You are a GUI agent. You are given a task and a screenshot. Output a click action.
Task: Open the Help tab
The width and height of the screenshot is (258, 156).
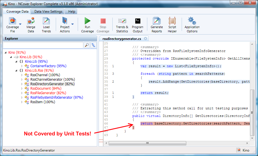click(72, 12)
